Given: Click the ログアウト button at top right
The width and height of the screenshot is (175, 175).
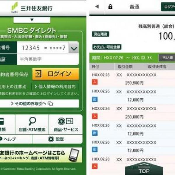Looking at the screenshot, I should (x=168, y=7).
